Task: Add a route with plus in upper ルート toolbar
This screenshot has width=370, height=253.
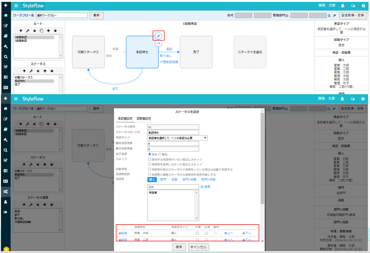Action: click(x=21, y=31)
